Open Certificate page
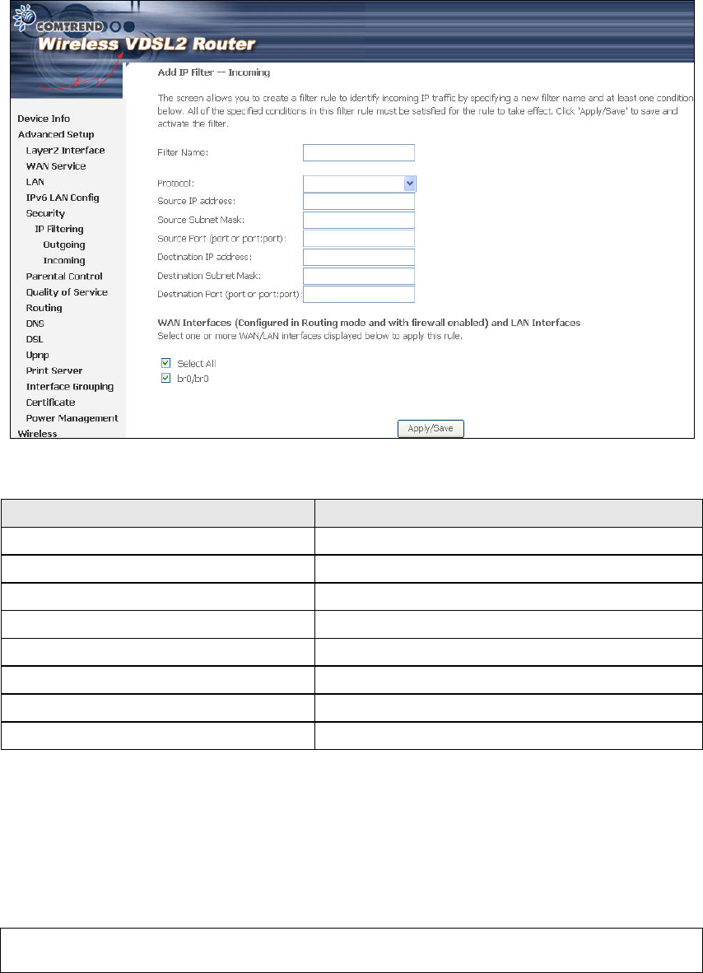Image resolution: width=703 pixels, height=973 pixels. pyautogui.click(x=50, y=402)
